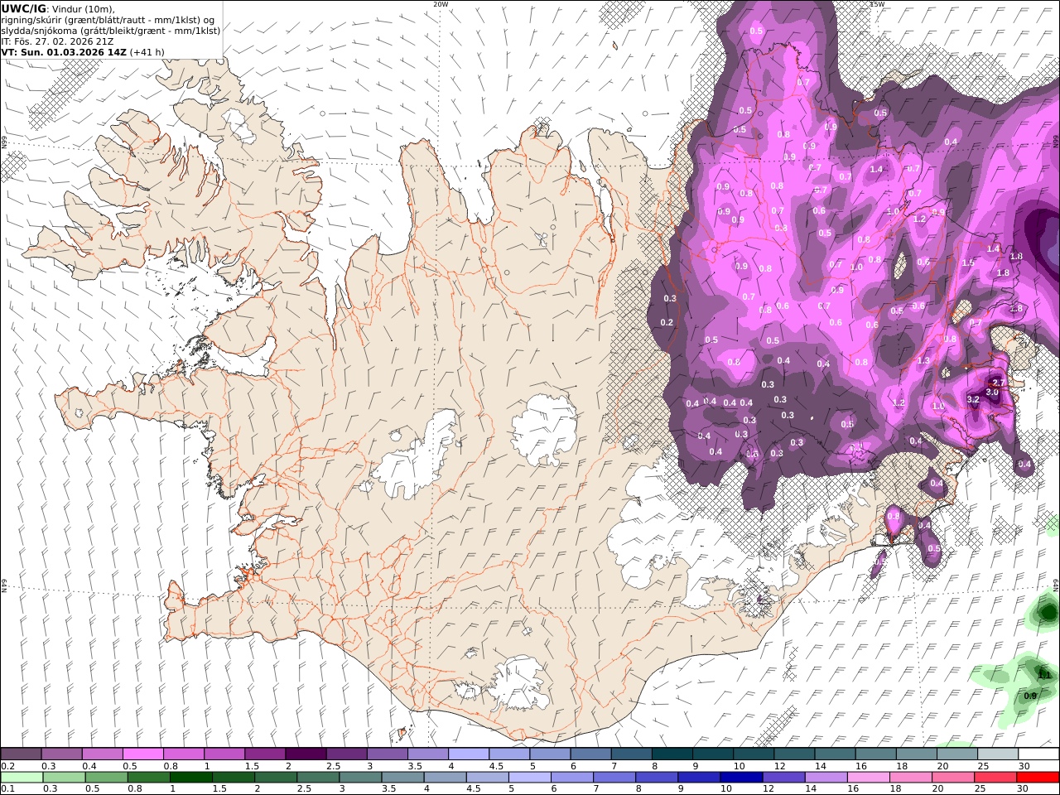Click the lavender 4–4.5 snow legend swatch
The width and height of the screenshot is (1060, 795).
(x=469, y=754)
